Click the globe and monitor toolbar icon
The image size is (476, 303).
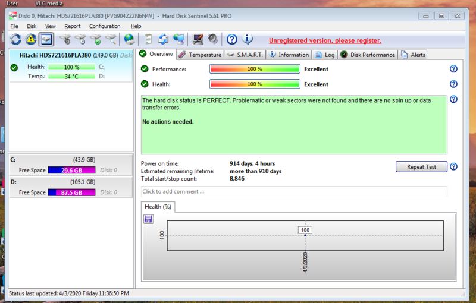179,39
